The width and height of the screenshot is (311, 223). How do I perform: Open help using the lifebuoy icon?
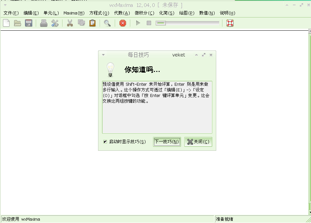pyautogui.click(x=230, y=23)
